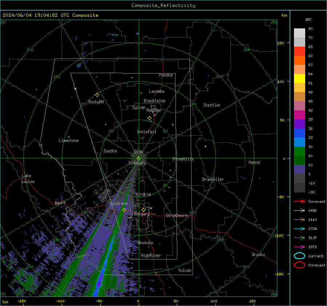Click the Airdrie label
327x306 pixels.
(143, 194)
